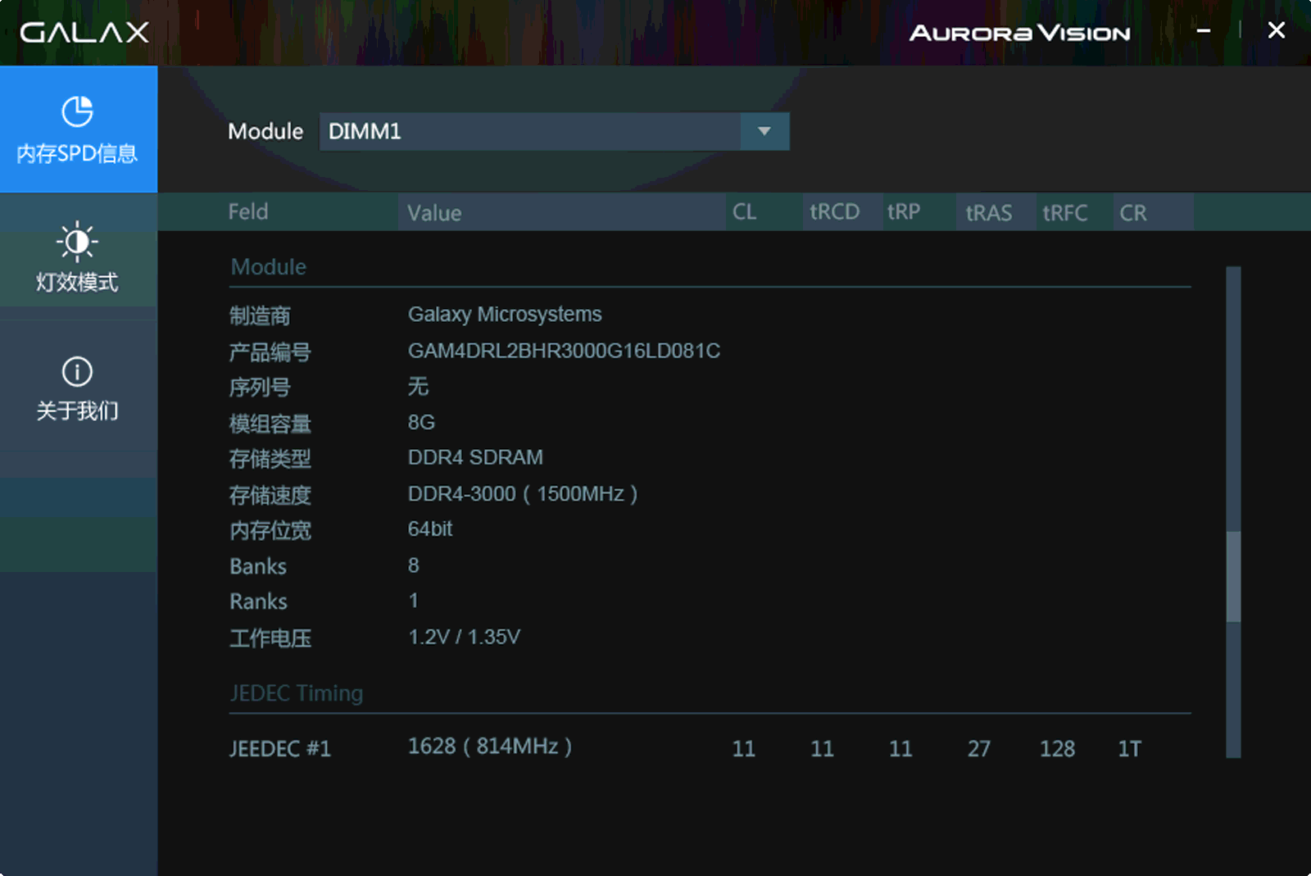Screen dimensions: 1311x876
Task: Select the 8G module capacity value
Action: (421, 422)
